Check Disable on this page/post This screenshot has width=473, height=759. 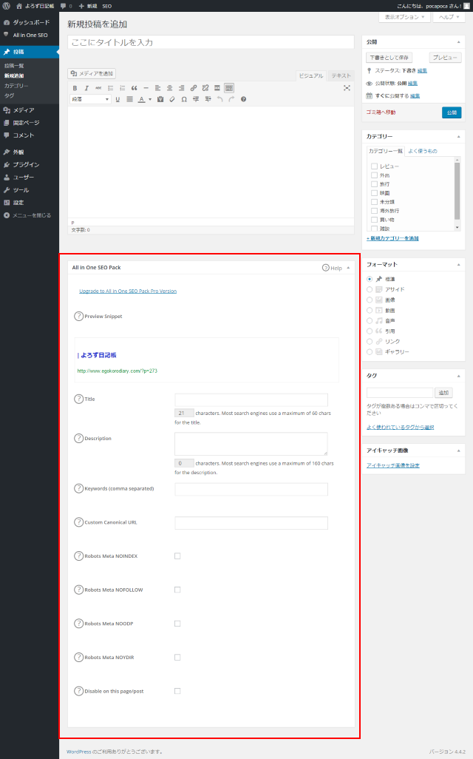tap(177, 691)
